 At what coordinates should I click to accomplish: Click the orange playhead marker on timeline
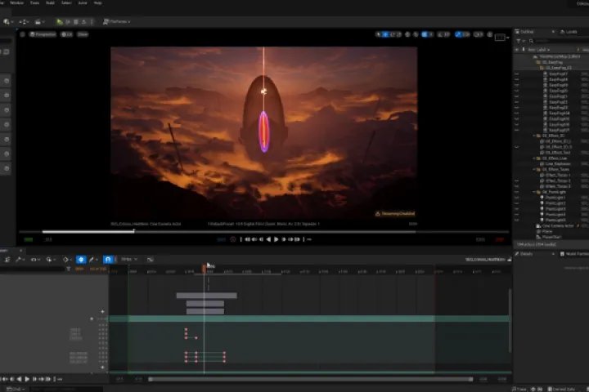[204, 268]
